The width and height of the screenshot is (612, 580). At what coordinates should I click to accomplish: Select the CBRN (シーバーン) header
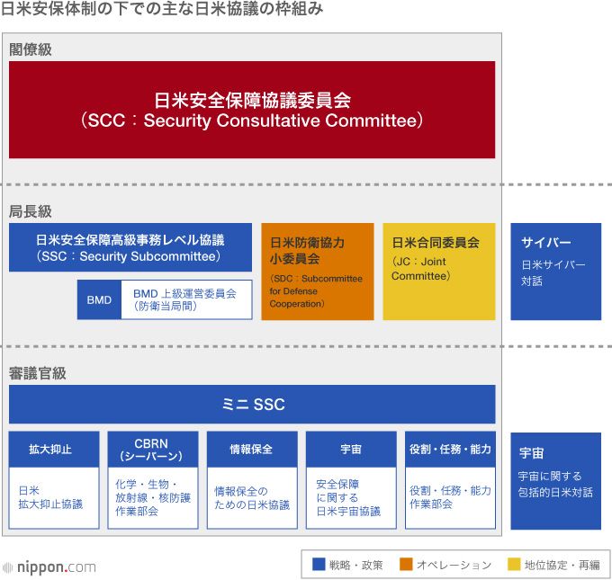tap(152, 449)
